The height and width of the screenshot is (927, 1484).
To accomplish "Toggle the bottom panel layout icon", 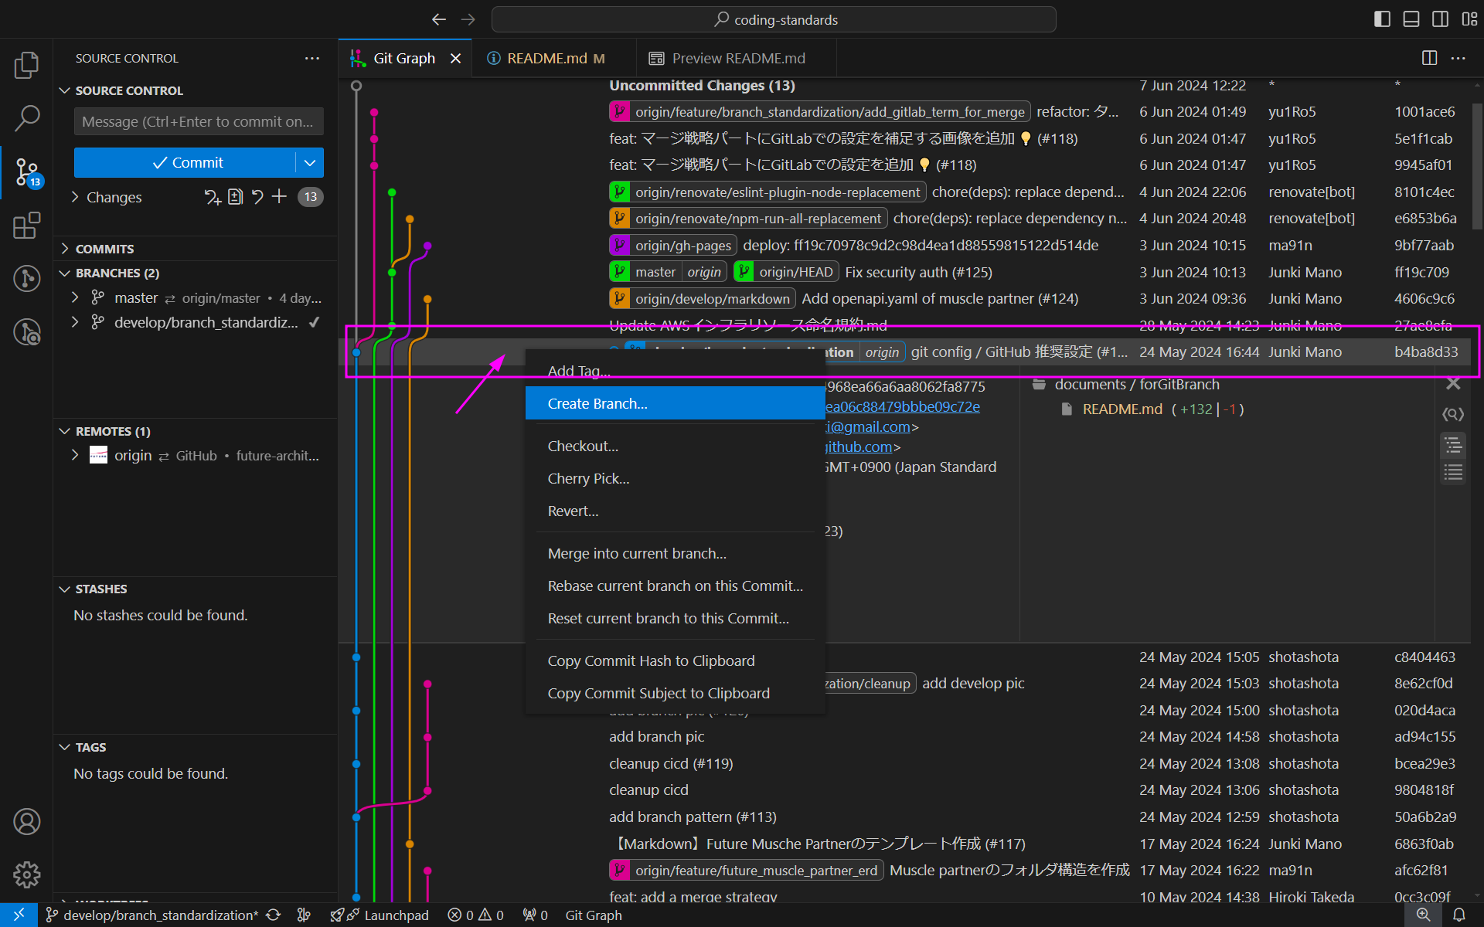I will pos(1411,19).
